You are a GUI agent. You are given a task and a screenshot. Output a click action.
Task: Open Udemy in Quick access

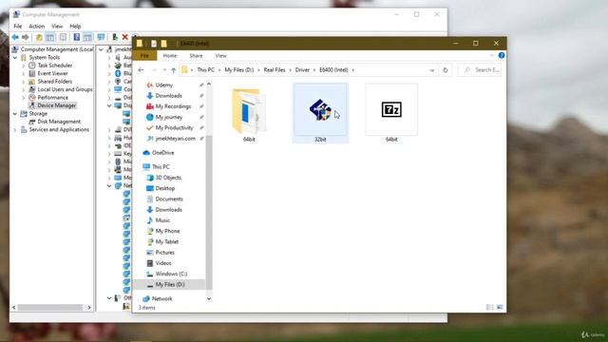[163, 85]
